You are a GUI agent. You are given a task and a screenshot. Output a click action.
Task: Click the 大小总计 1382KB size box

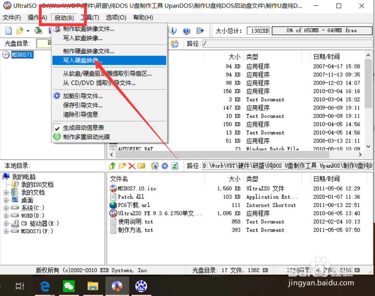pyautogui.click(x=258, y=31)
